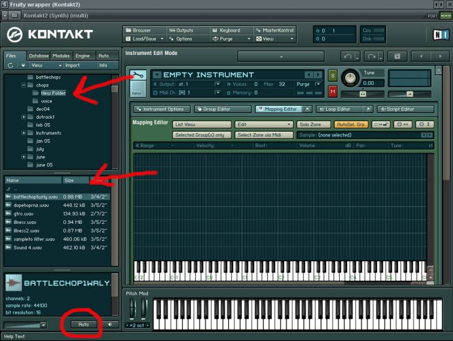Click the eject icon beside the refresh icon
The image size is (453, 341).
[23, 66]
